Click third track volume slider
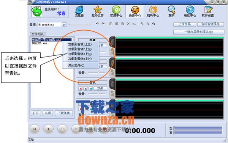 [97, 94]
